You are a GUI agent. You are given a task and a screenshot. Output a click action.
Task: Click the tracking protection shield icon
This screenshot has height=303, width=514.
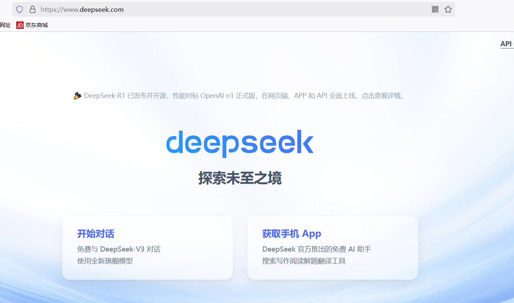[20, 10]
